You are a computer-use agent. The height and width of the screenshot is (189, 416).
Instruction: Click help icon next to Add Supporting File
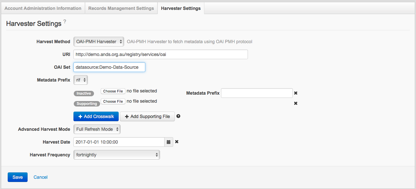pyautogui.click(x=178, y=116)
